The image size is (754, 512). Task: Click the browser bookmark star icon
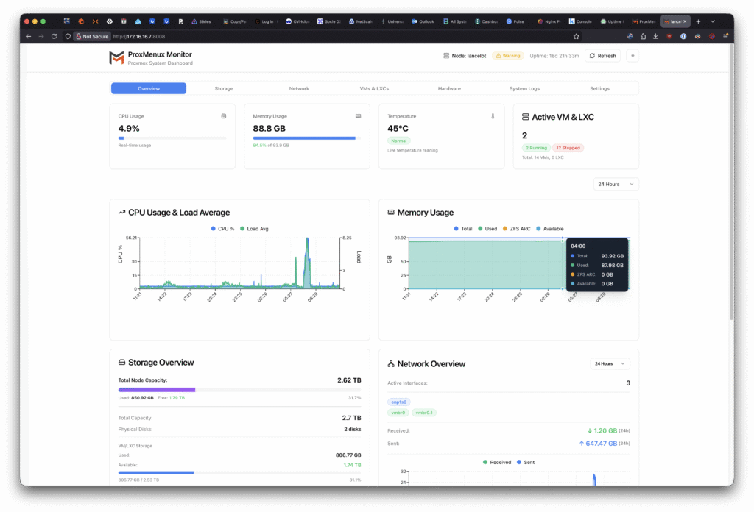pos(576,36)
